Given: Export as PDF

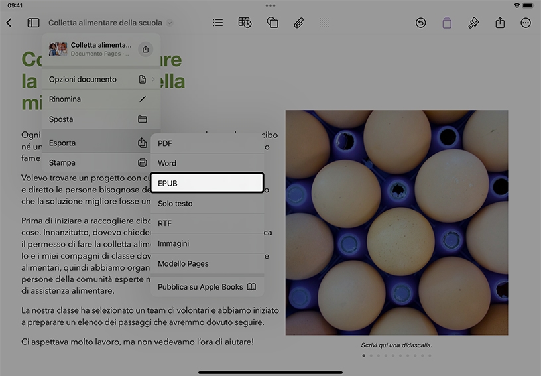Looking at the screenshot, I should point(208,143).
